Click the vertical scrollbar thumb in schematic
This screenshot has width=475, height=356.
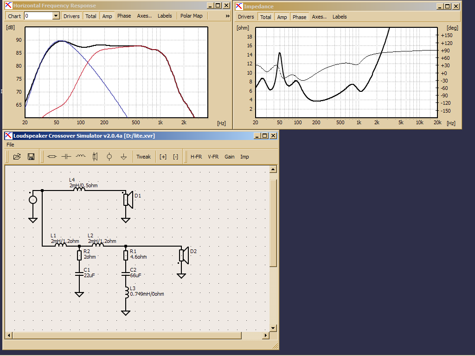[273, 223]
